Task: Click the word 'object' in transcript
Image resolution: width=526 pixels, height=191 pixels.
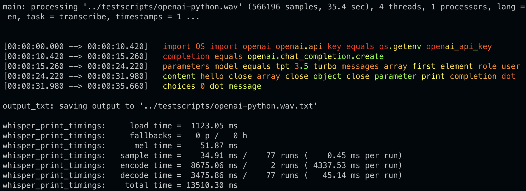Action: click(327, 76)
